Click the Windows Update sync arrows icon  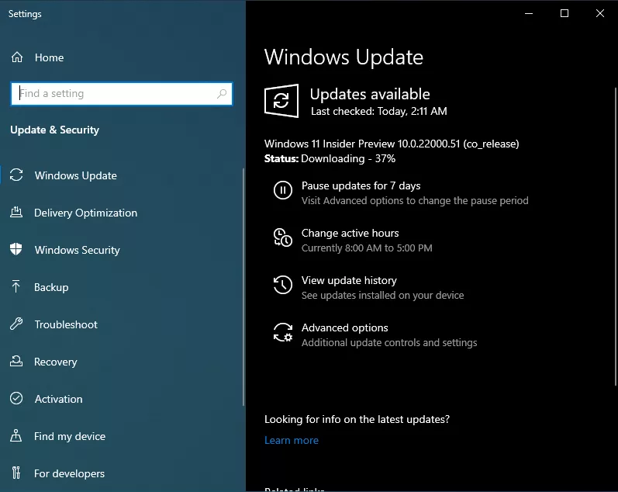pos(16,175)
